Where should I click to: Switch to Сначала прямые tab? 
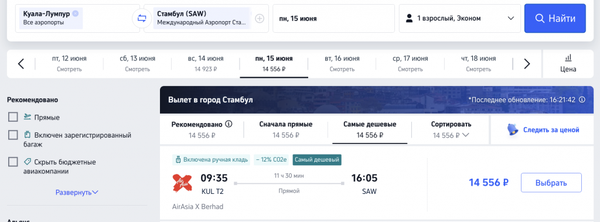[286, 130]
